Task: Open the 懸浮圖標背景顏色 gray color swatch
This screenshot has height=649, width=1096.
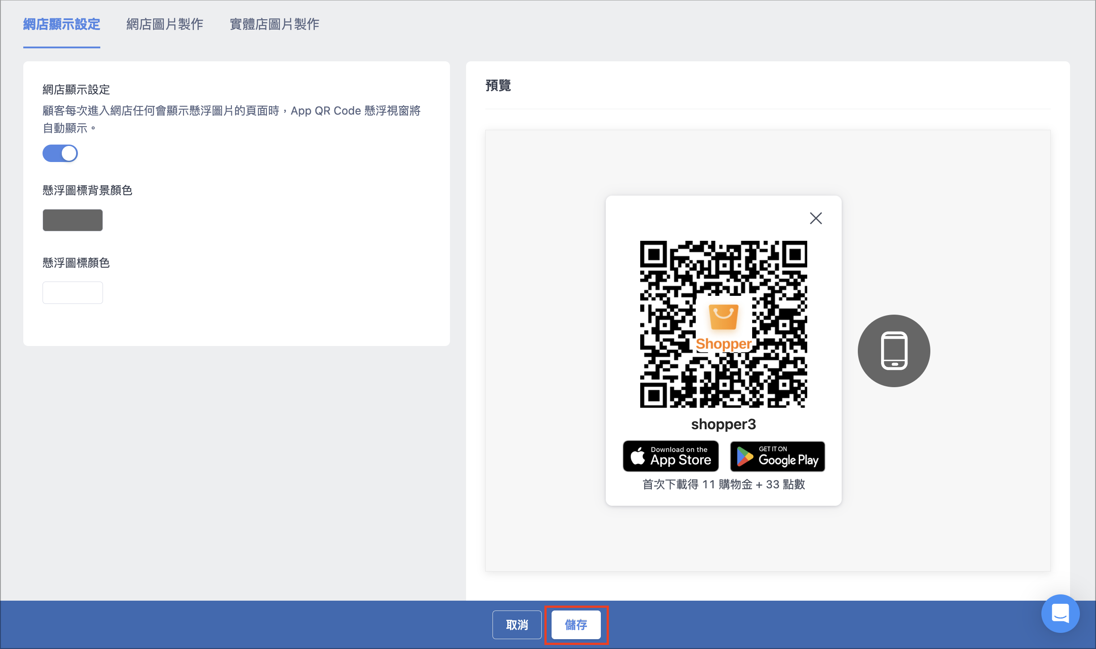Action: [73, 220]
